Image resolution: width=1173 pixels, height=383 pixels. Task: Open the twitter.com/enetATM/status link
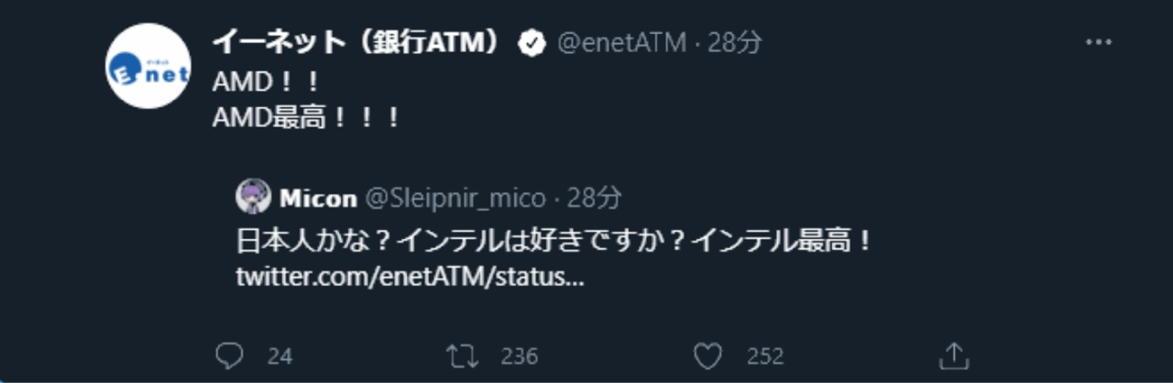[409, 277]
